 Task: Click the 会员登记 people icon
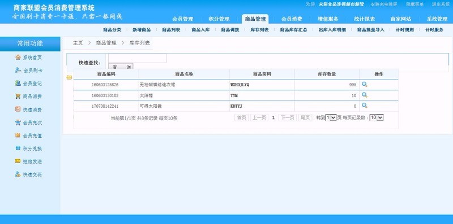click(18, 83)
